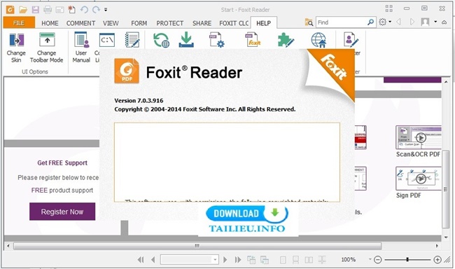Click the horizontal scrollbar thumb
The width and height of the screenshot is (455, 269).
coord(197,246)
